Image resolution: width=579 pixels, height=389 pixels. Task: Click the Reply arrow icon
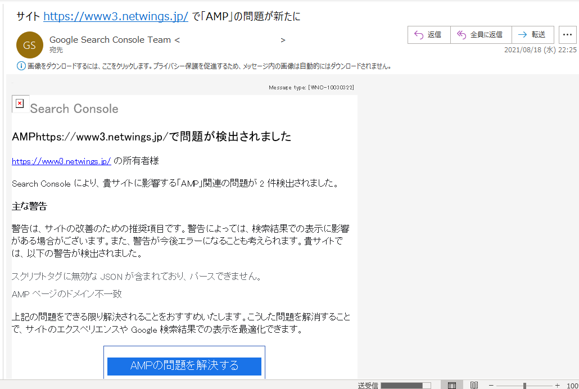pos(418,34)
